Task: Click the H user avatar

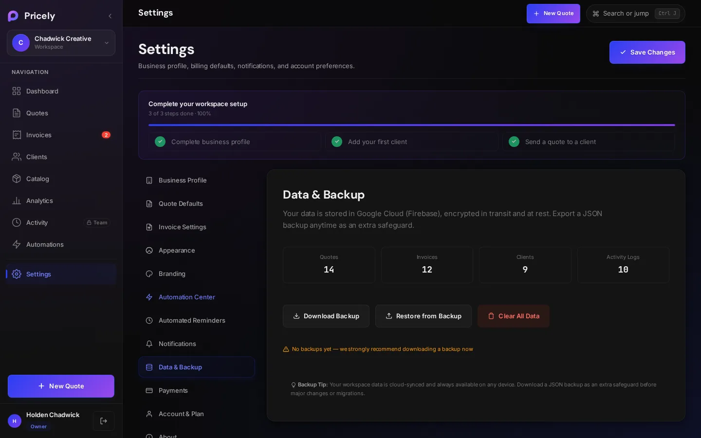Action: point(15,421)
